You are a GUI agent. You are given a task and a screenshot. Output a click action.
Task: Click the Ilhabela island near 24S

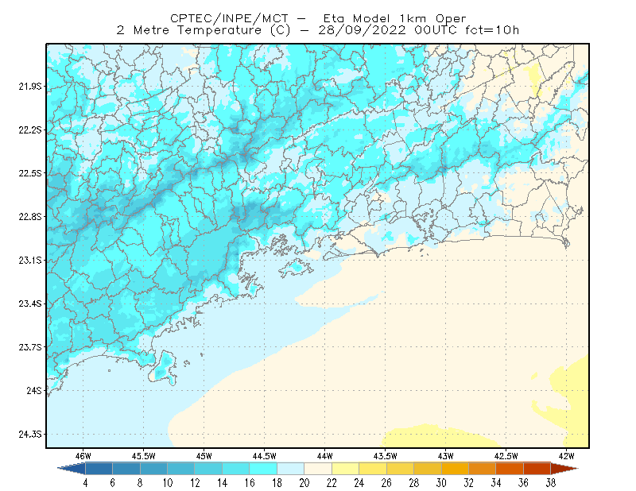coord(164,367)
